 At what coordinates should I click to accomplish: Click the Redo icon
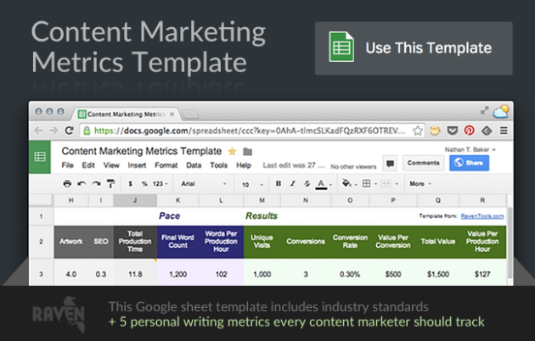tap(96, 183)
